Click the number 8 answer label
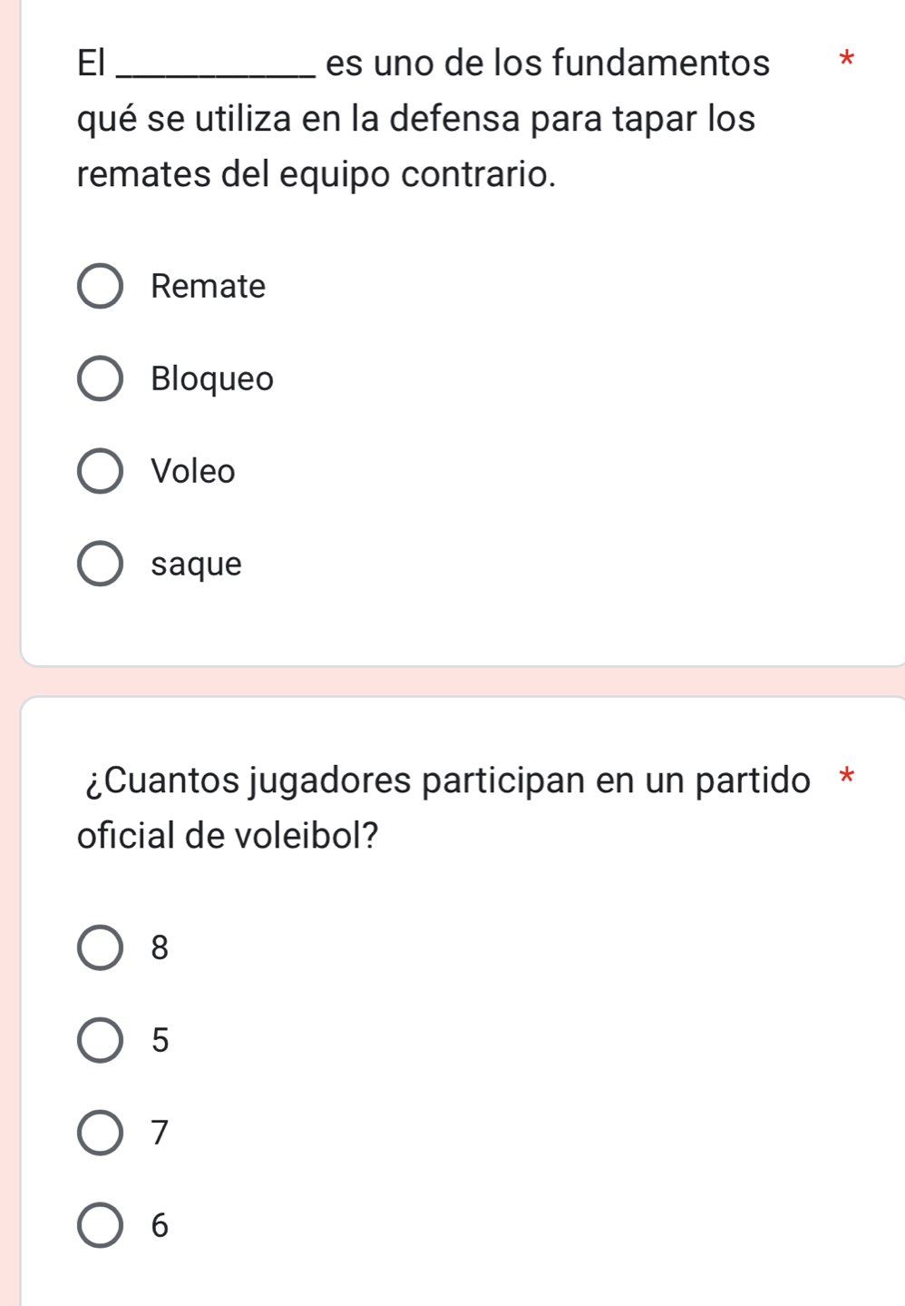 click(160, 948)
